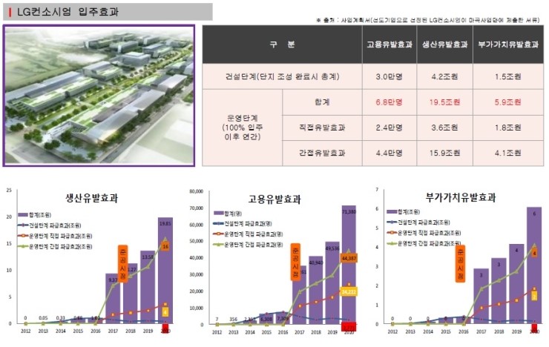The image size is (549, 347).
Task: Click the red '5.9조원' total value
Action: [508, 102]
